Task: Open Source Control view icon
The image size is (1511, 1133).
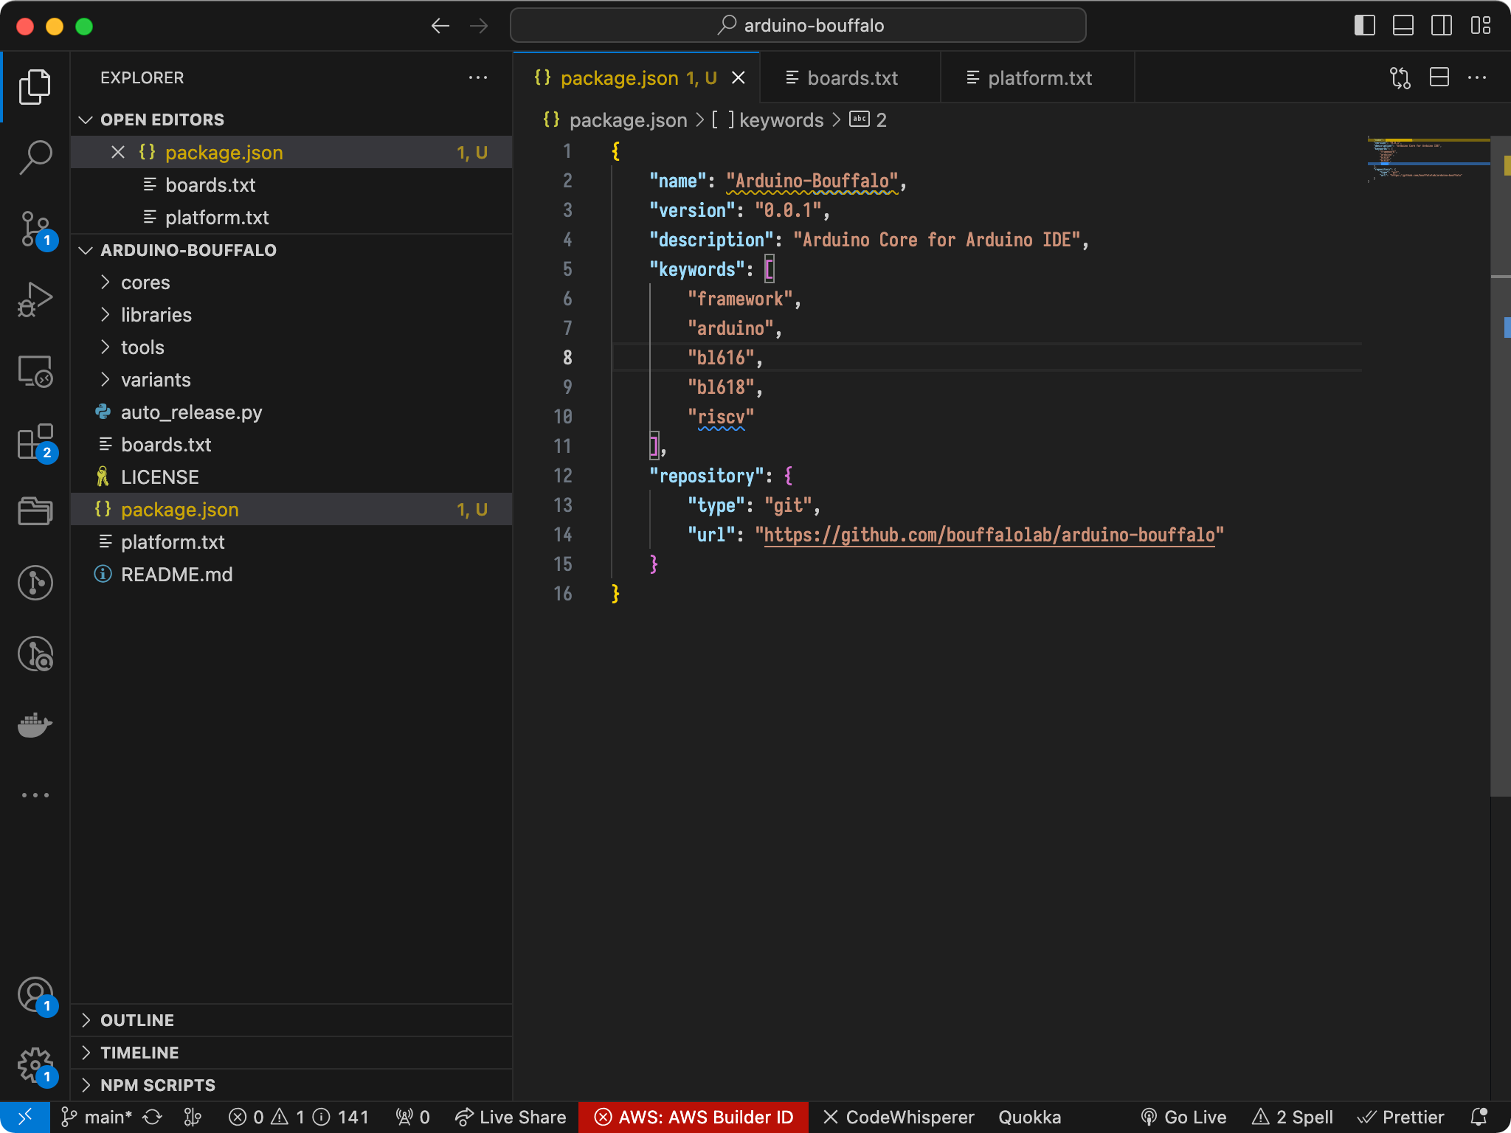Action: [35, 229]
